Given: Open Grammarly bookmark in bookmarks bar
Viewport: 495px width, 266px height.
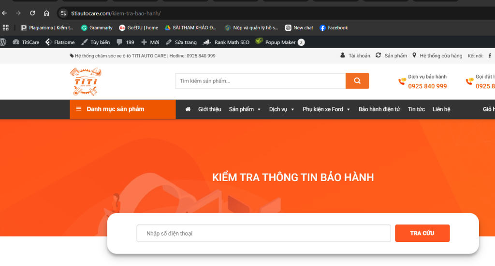Looking at the screenshot, I should point(97,28).
